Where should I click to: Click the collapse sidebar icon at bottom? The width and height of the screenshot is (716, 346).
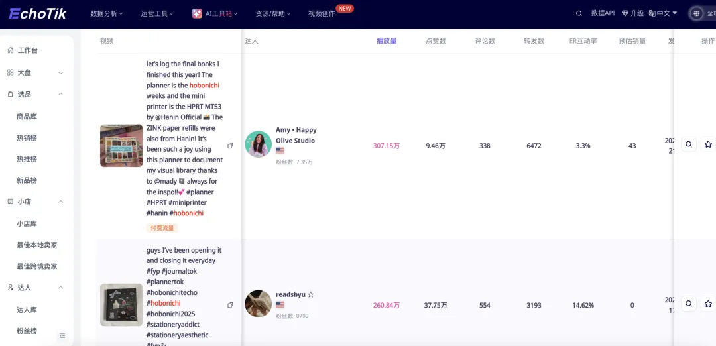pos(62,336)
